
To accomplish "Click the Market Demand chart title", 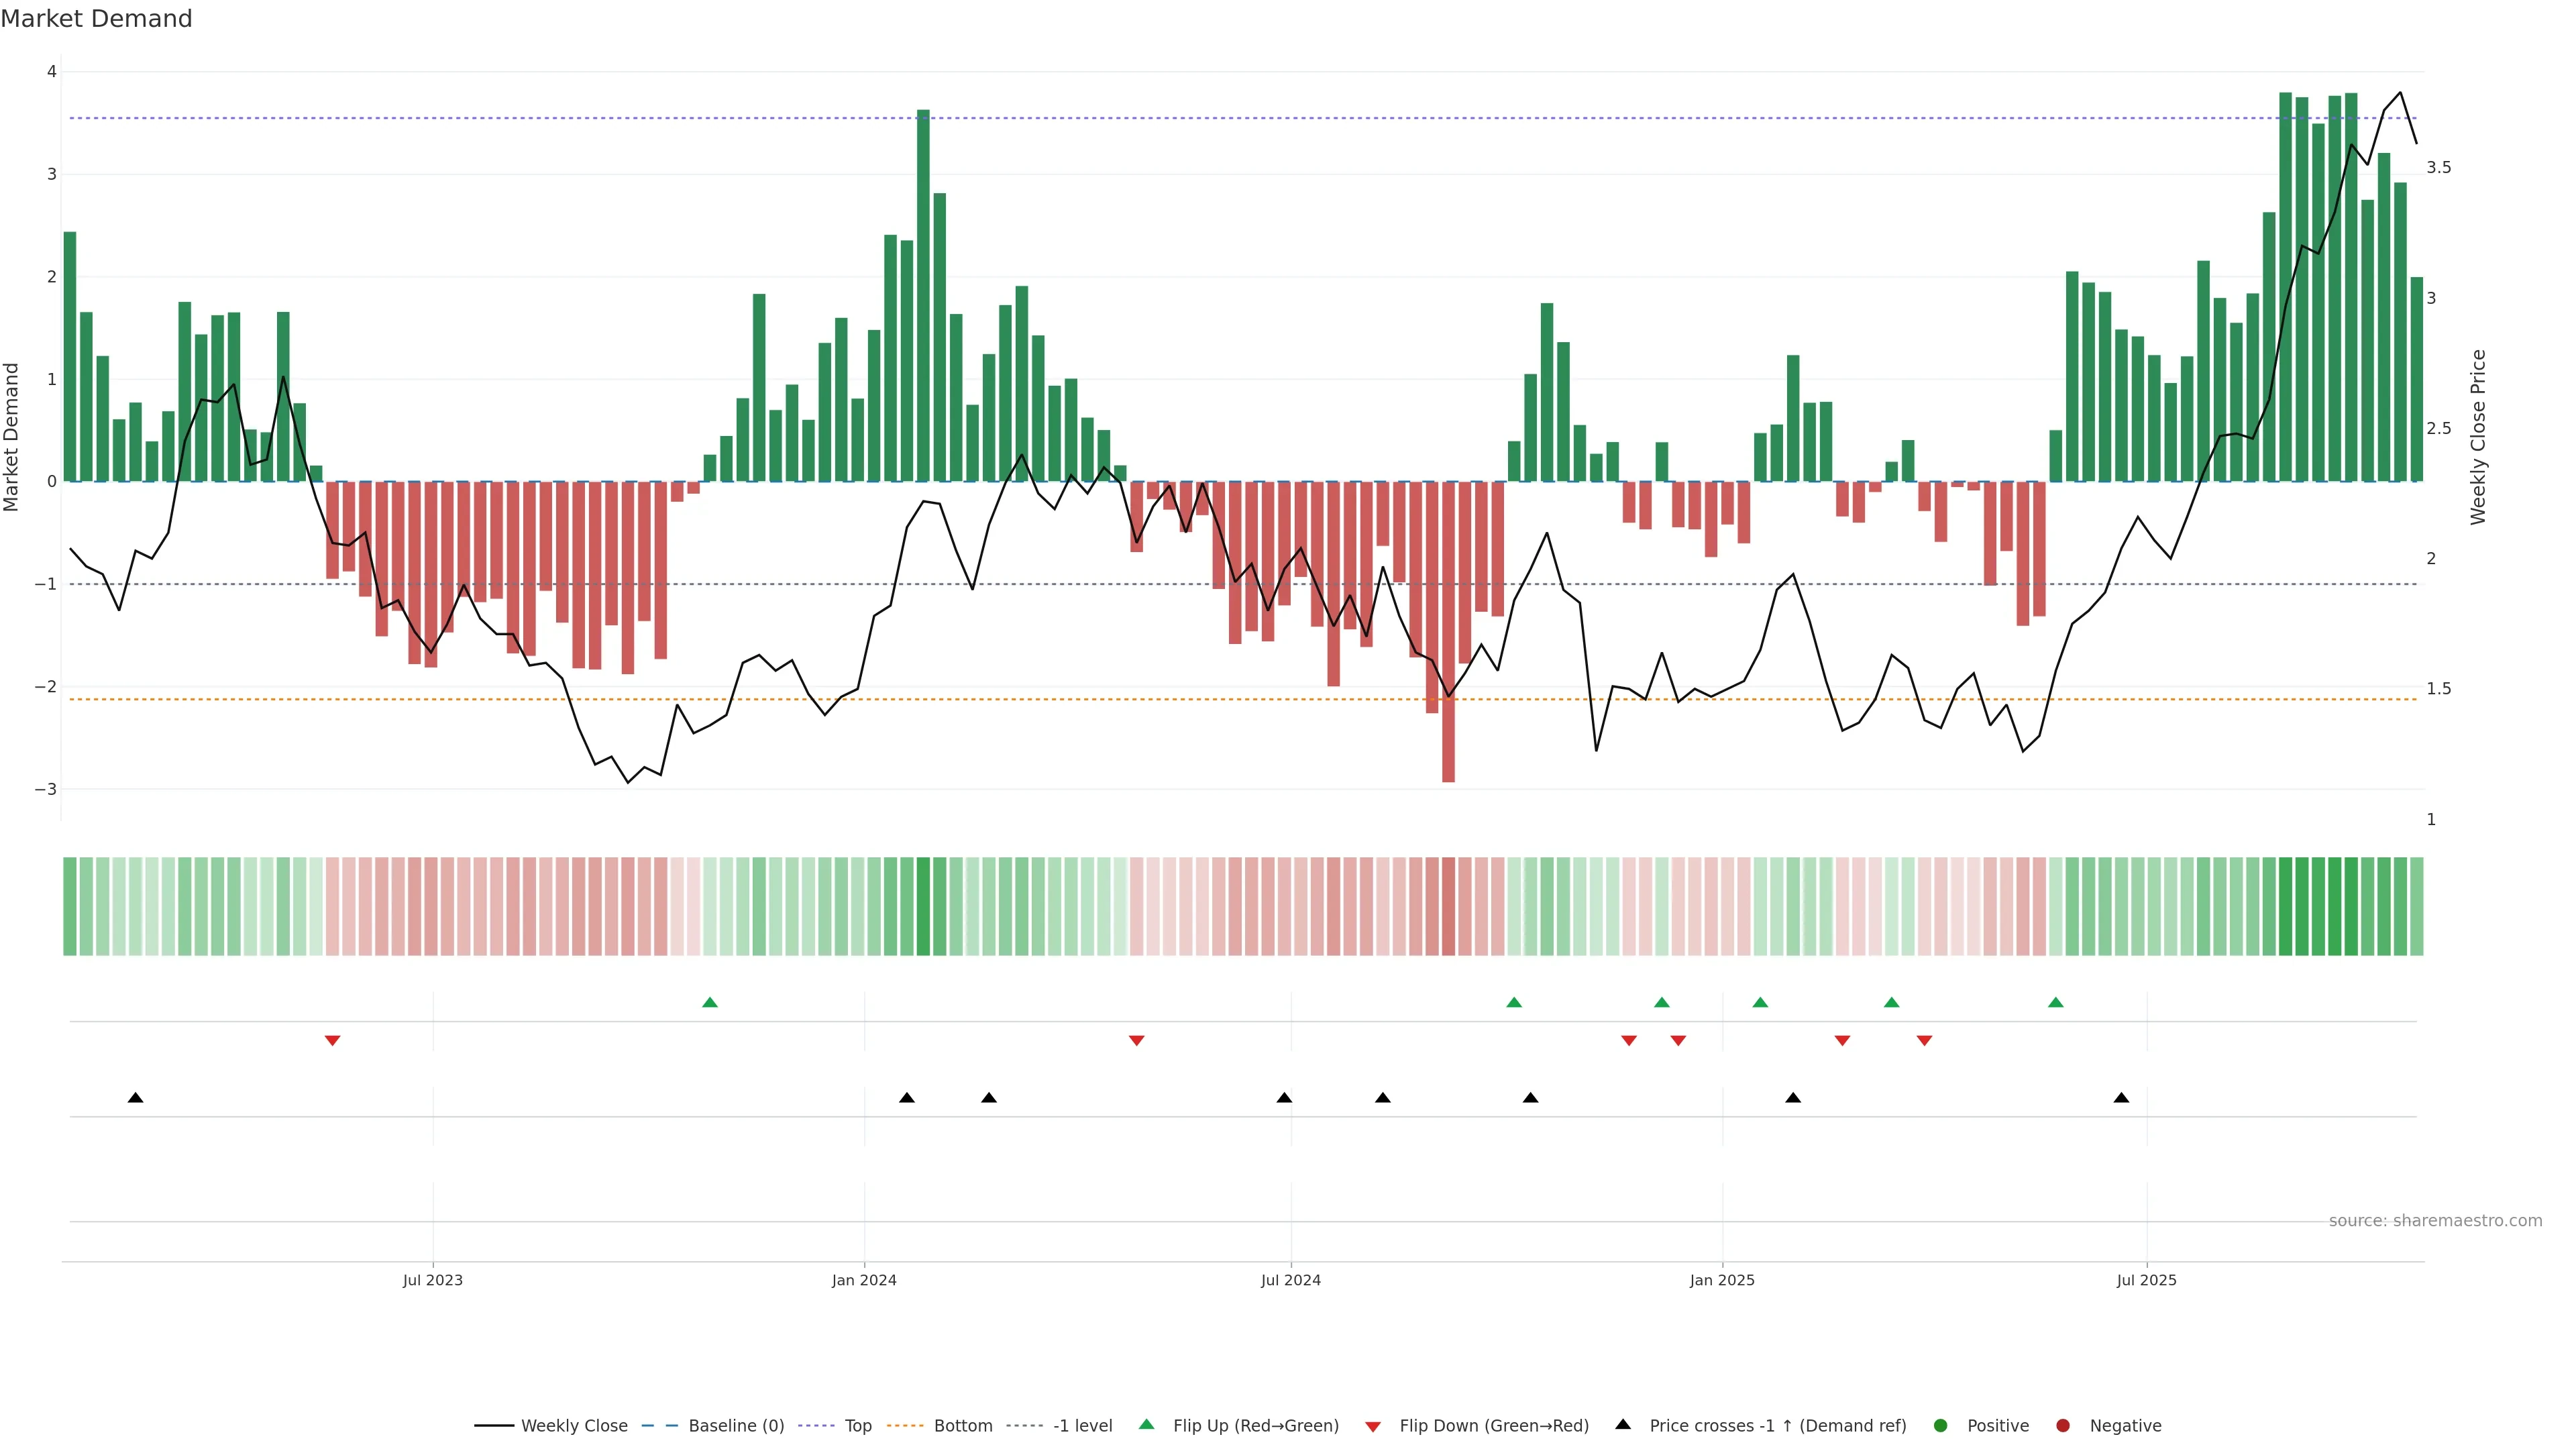I will tap(97, 19).
